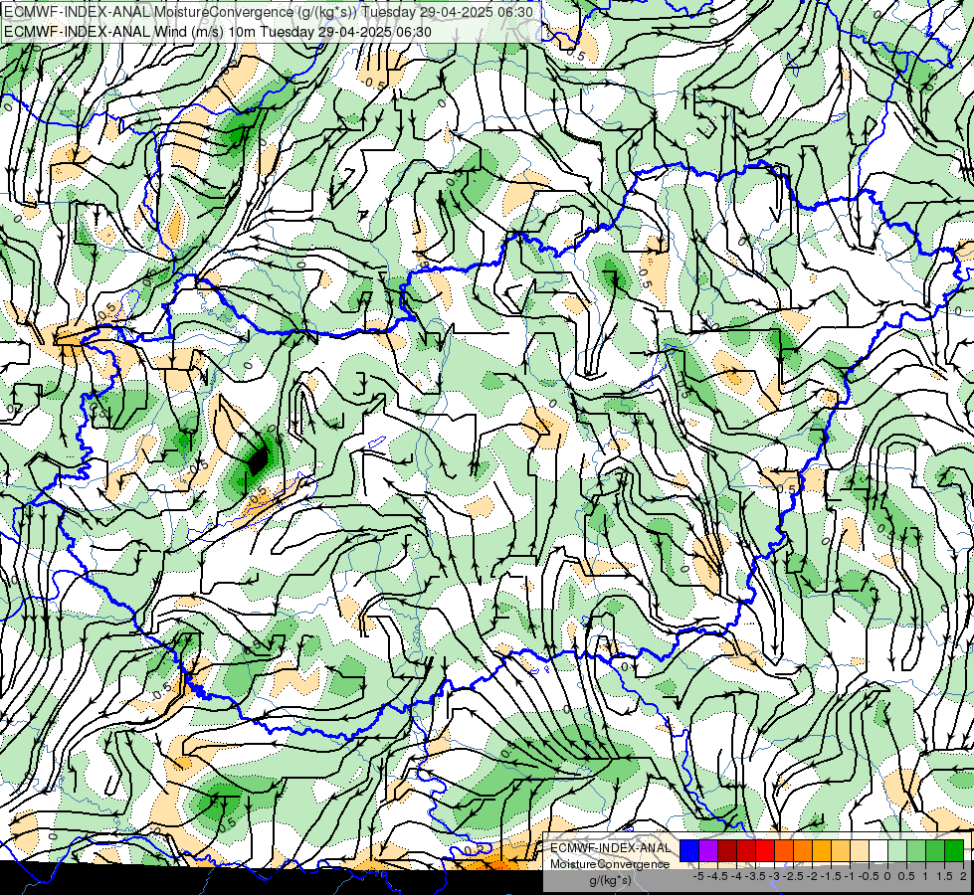Pick the lightest green legend swatch right of white
The image size is (974, 895).
[897, 850]
